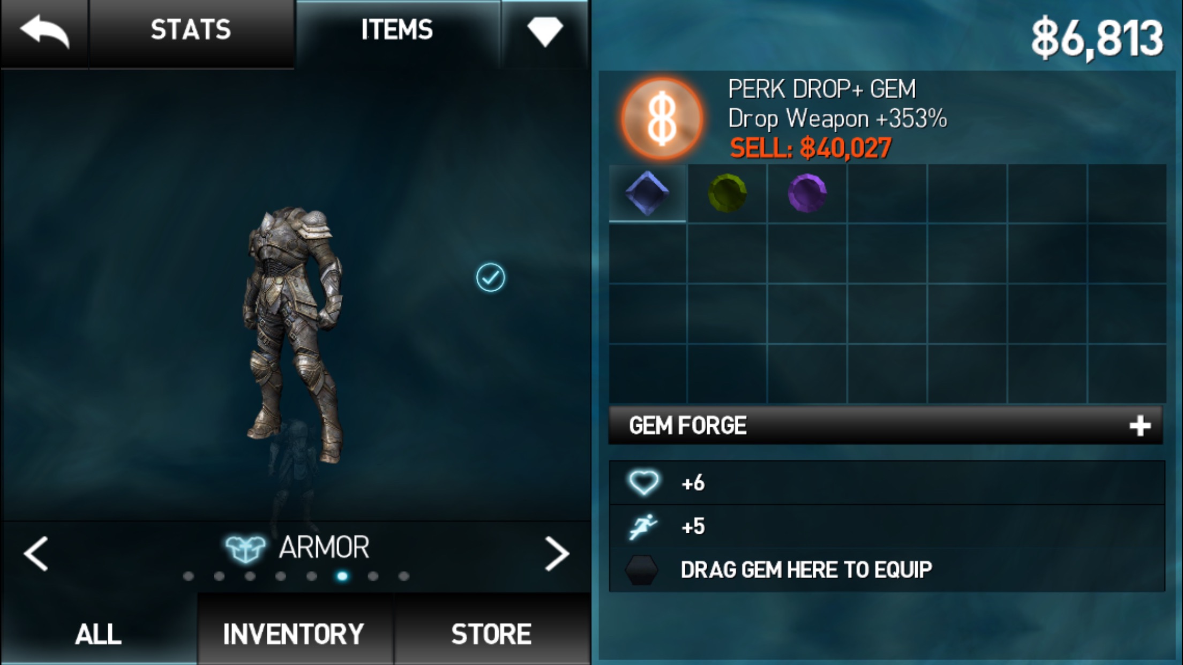Tap the empty hexagon gem slot
The image size is (1183, 665).
click(x=641, y=570)
